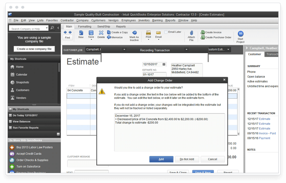Click the Find button

[x=67, y=38]
